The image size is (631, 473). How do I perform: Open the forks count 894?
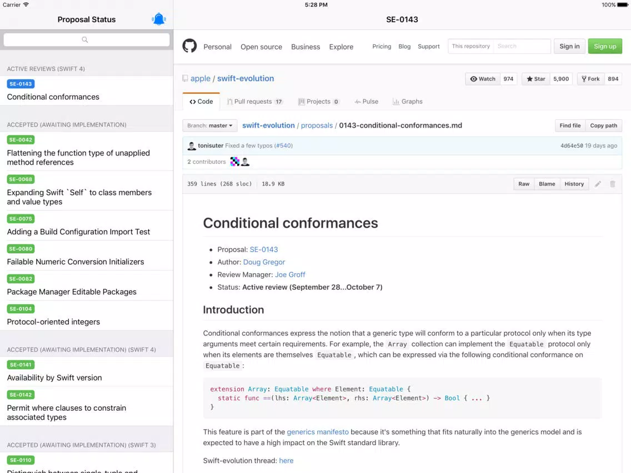coord(613,79)
